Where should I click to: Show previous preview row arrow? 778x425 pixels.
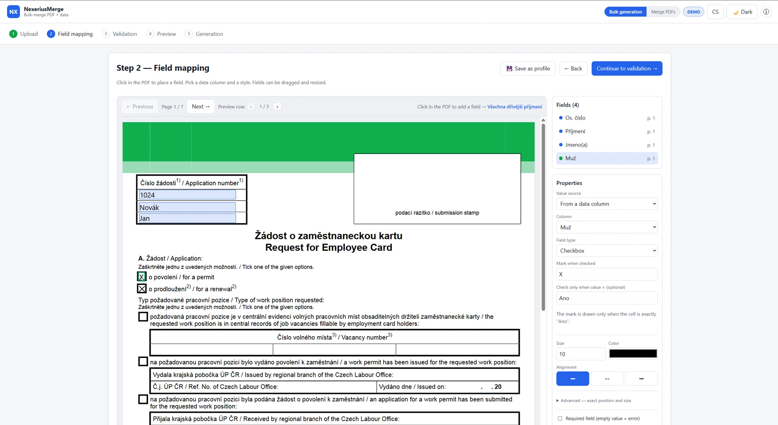click(x=251, y=107)
